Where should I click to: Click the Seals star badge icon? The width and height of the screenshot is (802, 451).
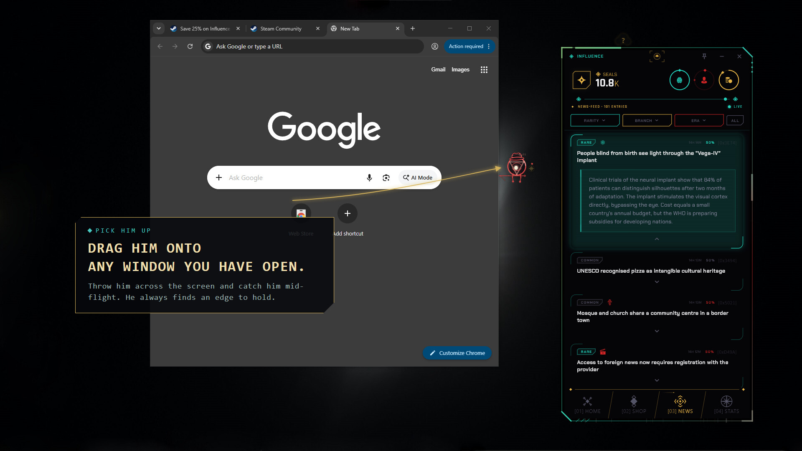(x=581, y=80)
